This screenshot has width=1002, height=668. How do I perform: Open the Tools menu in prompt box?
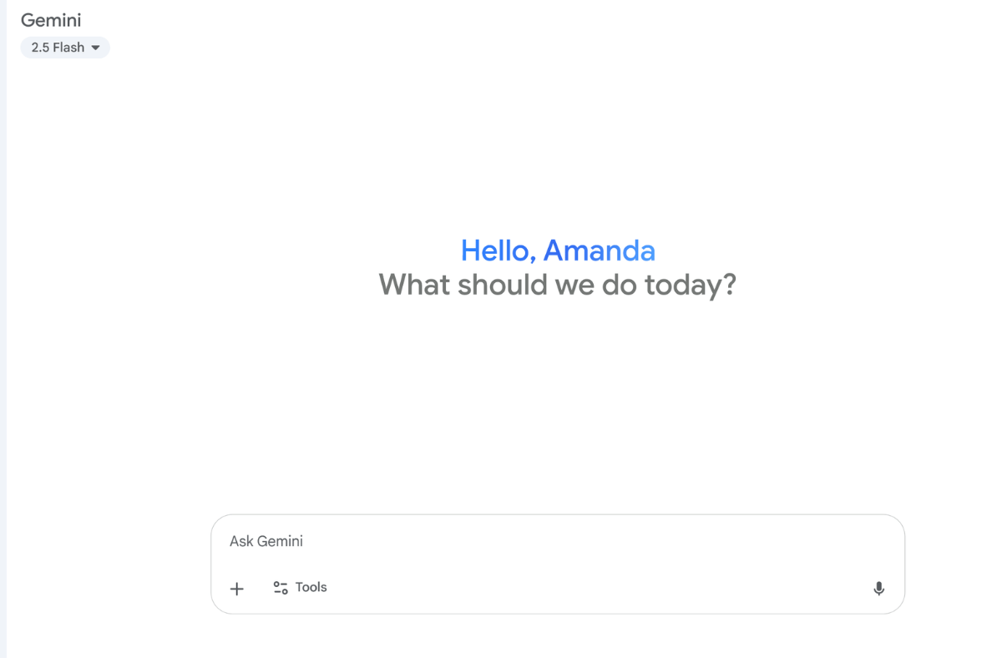pos(300,588)
